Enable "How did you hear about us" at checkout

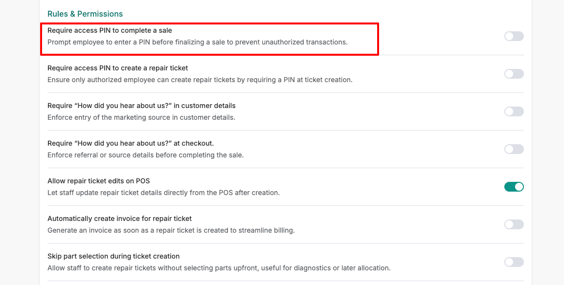[514, 149]
